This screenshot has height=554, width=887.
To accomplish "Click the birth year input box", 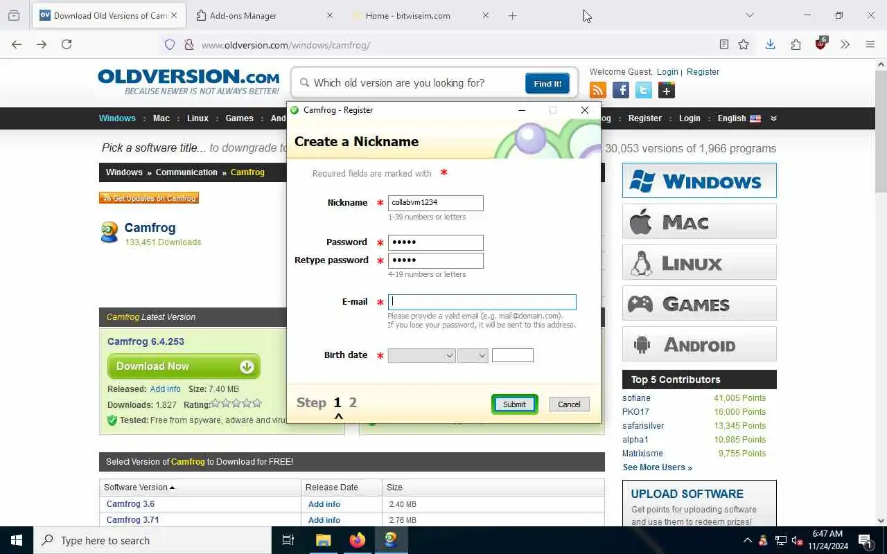I will click(x=513, y=355).
